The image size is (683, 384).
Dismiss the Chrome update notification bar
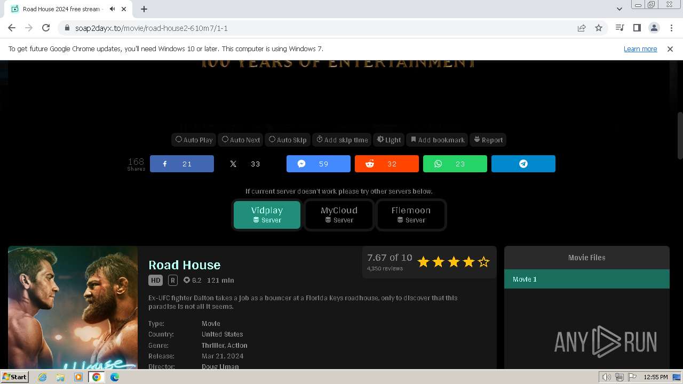click(670, 49)
